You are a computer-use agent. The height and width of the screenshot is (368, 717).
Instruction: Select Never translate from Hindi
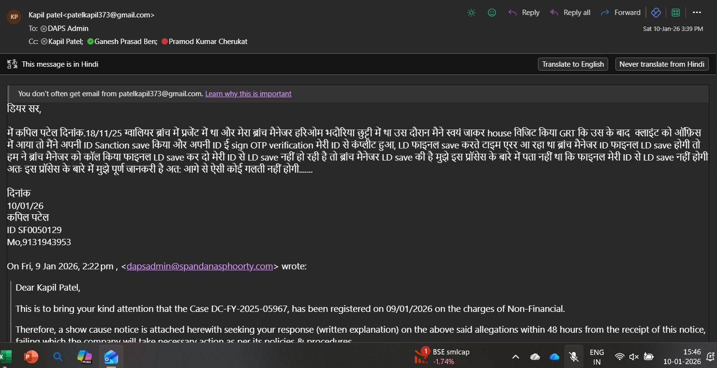(x=661, y=64)
